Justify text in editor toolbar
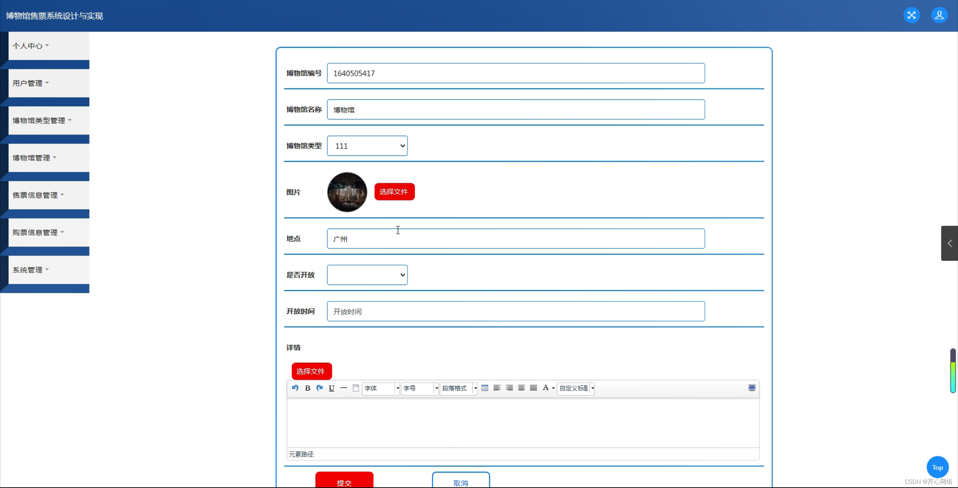This screenshot has width=958, height=488. (533, 388)
